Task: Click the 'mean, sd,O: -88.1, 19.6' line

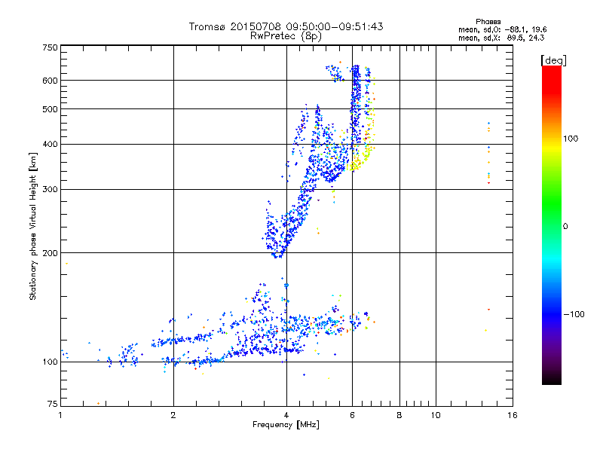Action: (502, 29)
